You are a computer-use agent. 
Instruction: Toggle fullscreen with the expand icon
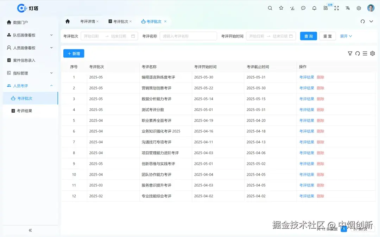pos(336,8)
